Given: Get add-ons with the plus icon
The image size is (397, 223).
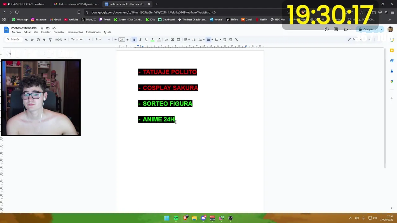Looking at the screenshot, I should tap(392, 98).
